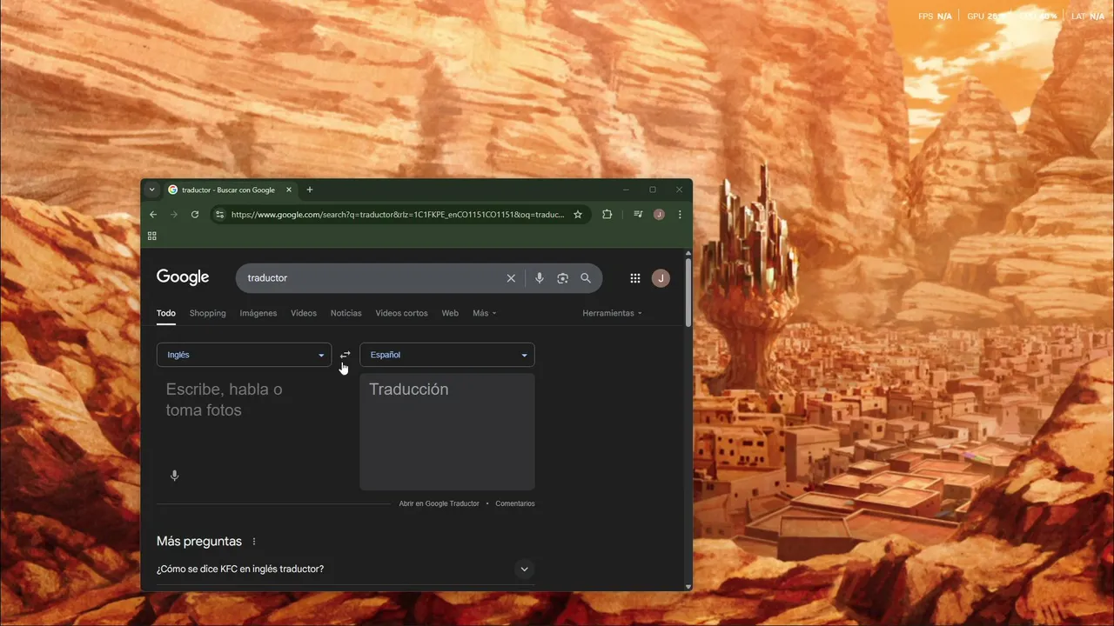
Task: Bookmark this page with the star
Action: tap(578, 215)
